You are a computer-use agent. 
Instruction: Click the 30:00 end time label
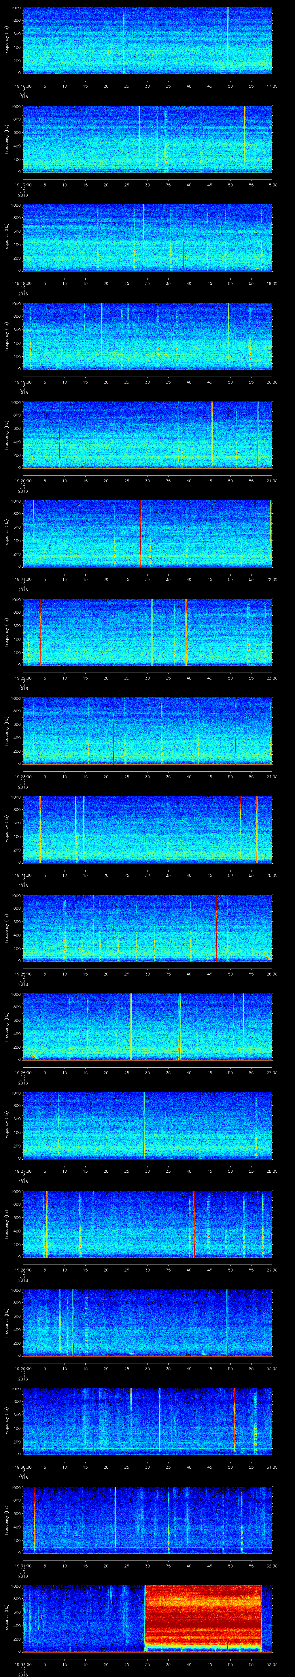pos(272,1368)
